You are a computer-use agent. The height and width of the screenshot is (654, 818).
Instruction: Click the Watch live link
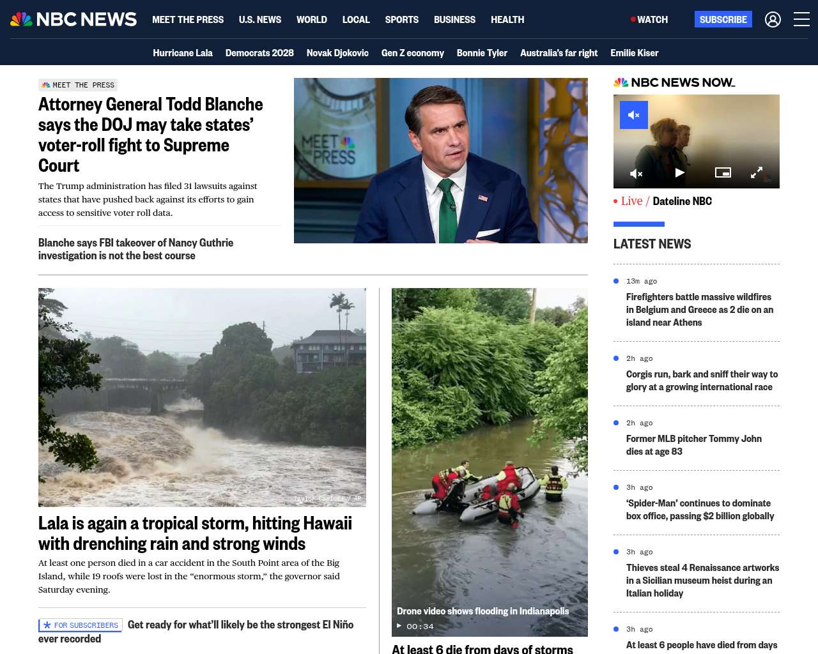[649, 20]
